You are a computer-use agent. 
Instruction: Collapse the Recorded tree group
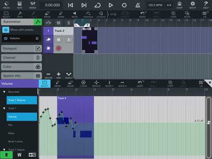click(x=4, y=92)
